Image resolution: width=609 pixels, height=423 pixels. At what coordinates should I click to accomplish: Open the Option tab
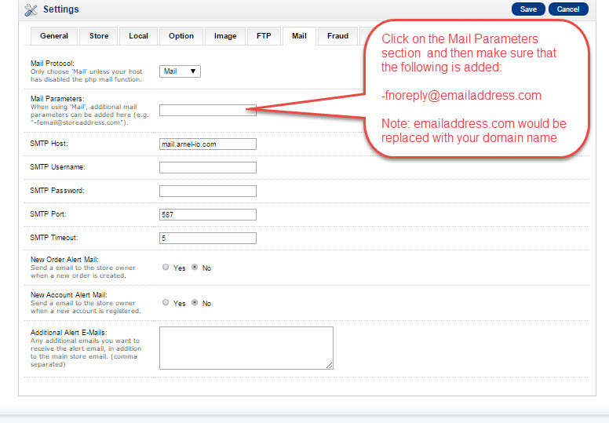click(181, 36)
